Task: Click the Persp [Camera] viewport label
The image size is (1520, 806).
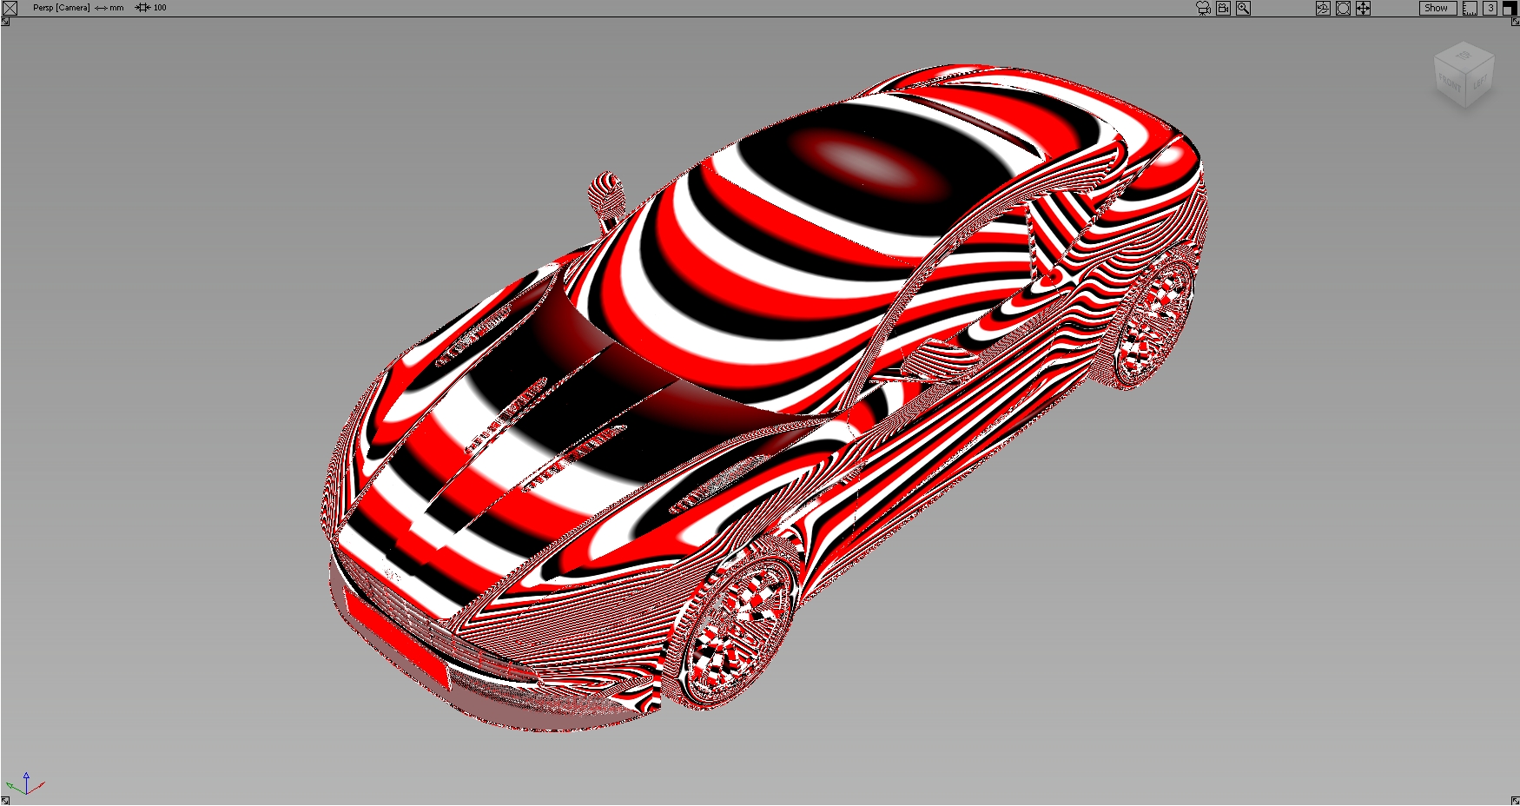Action: (x=61, y=8)
